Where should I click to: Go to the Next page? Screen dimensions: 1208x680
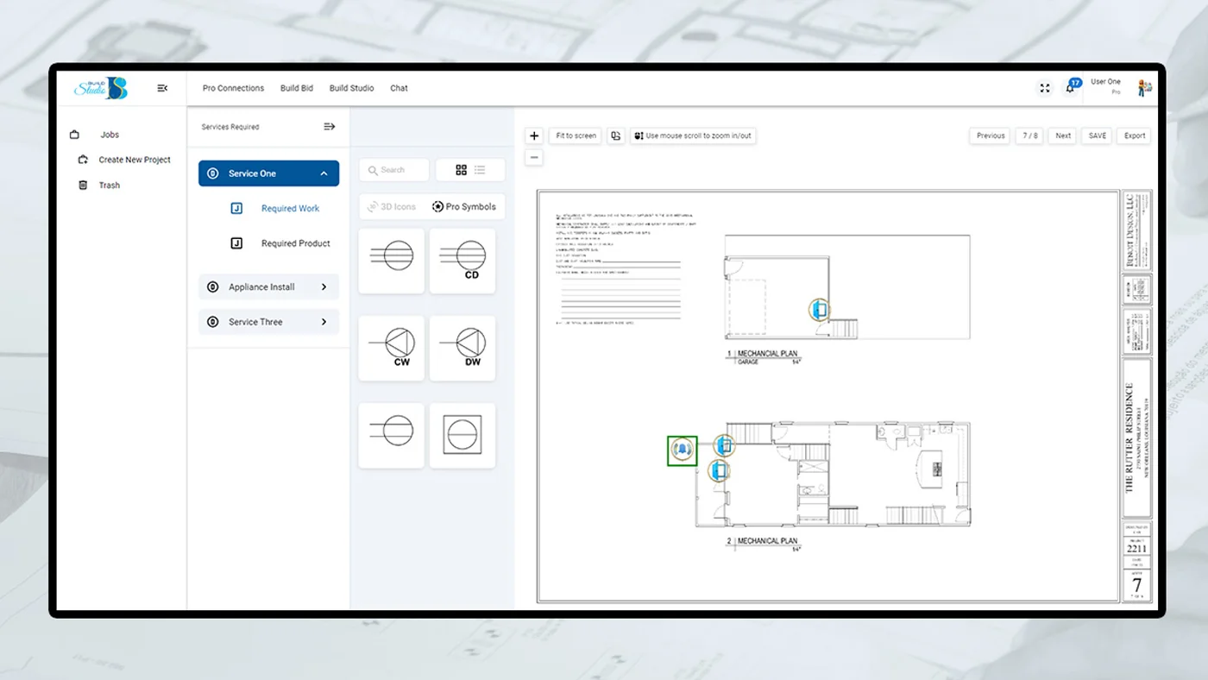pos(1063,135)
